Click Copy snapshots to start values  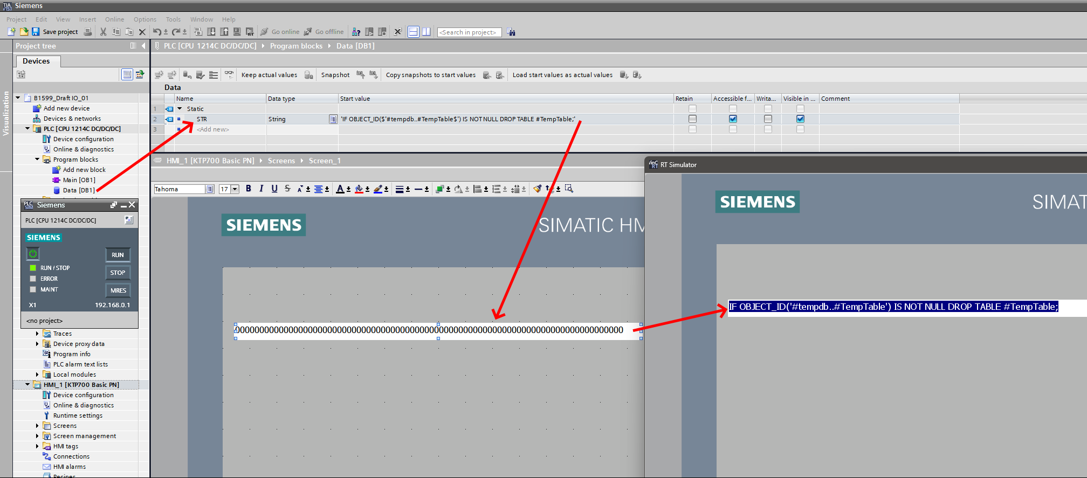pos(431,75)
